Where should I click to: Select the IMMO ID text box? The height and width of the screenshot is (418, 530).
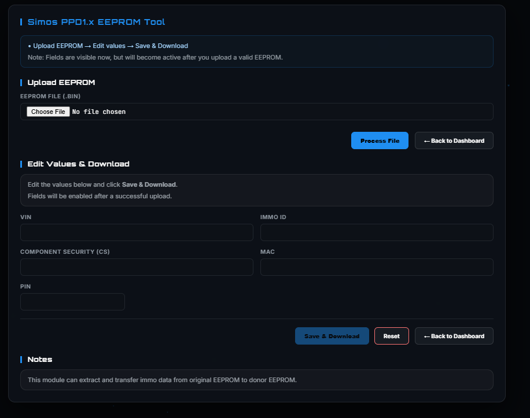[377, 232]
